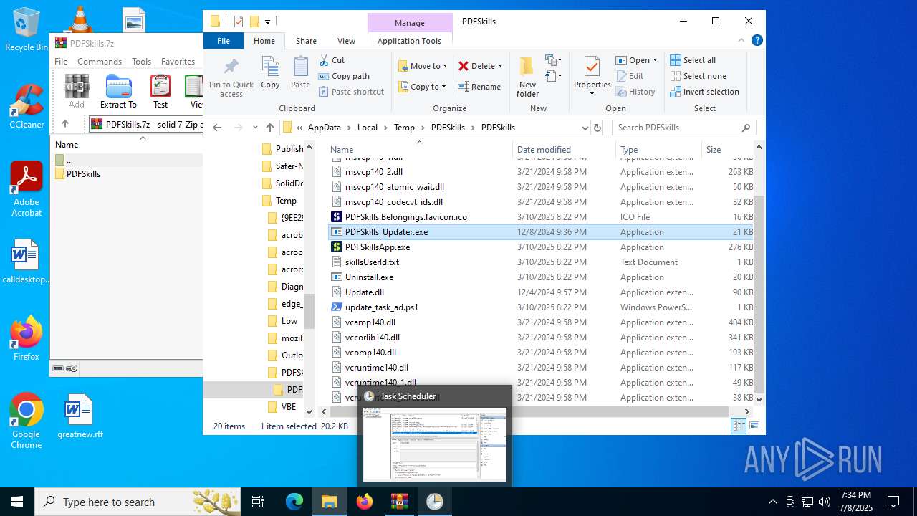This screenshot has height=516, width=917.
Task: Click Task Scheduler preview thumbnail
Action: pos(435,444)
